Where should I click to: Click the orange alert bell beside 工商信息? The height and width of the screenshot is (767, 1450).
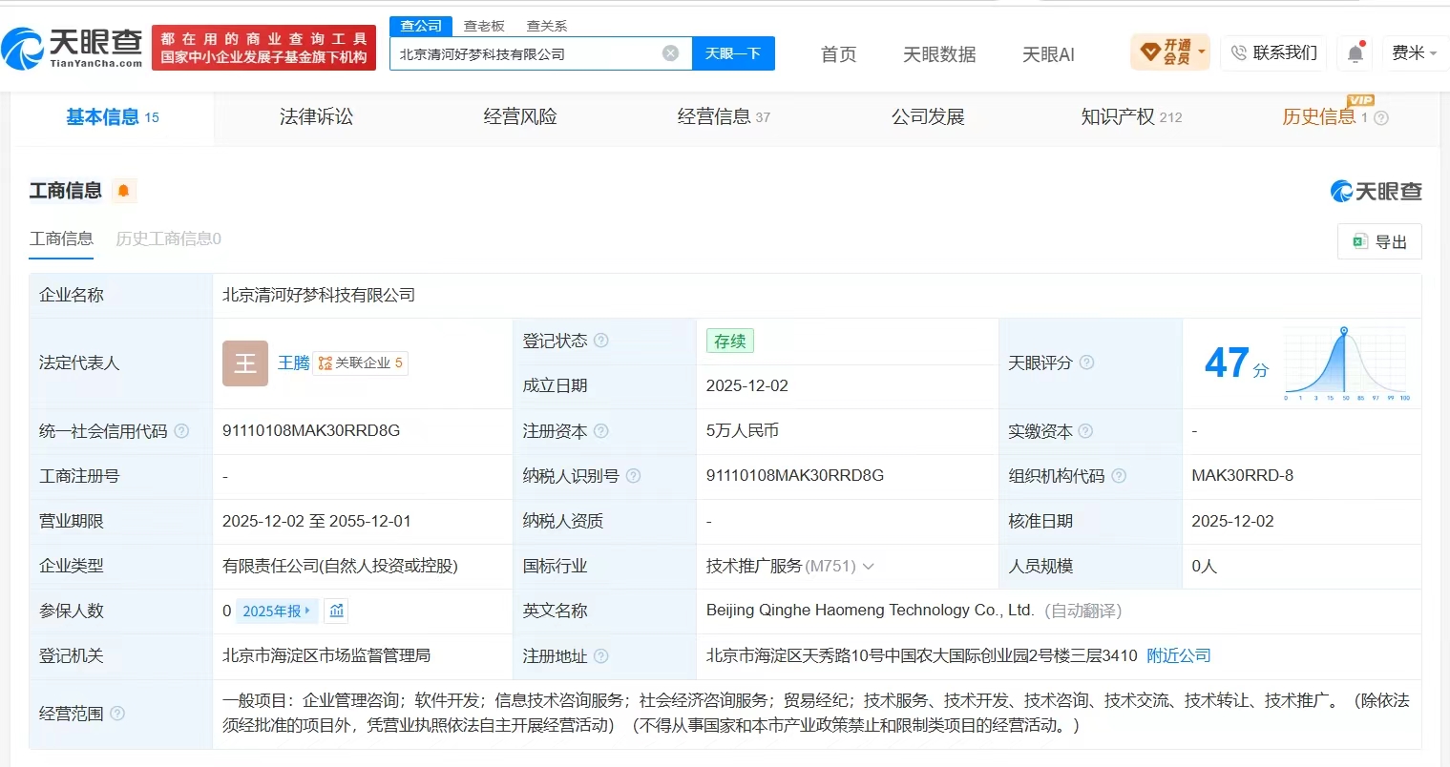(123, 191)
